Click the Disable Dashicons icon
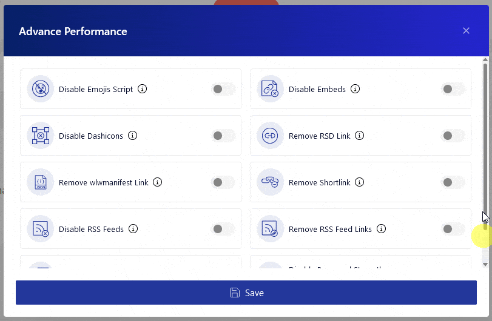The height and width of the screenshot is (321, 492). 41,136
